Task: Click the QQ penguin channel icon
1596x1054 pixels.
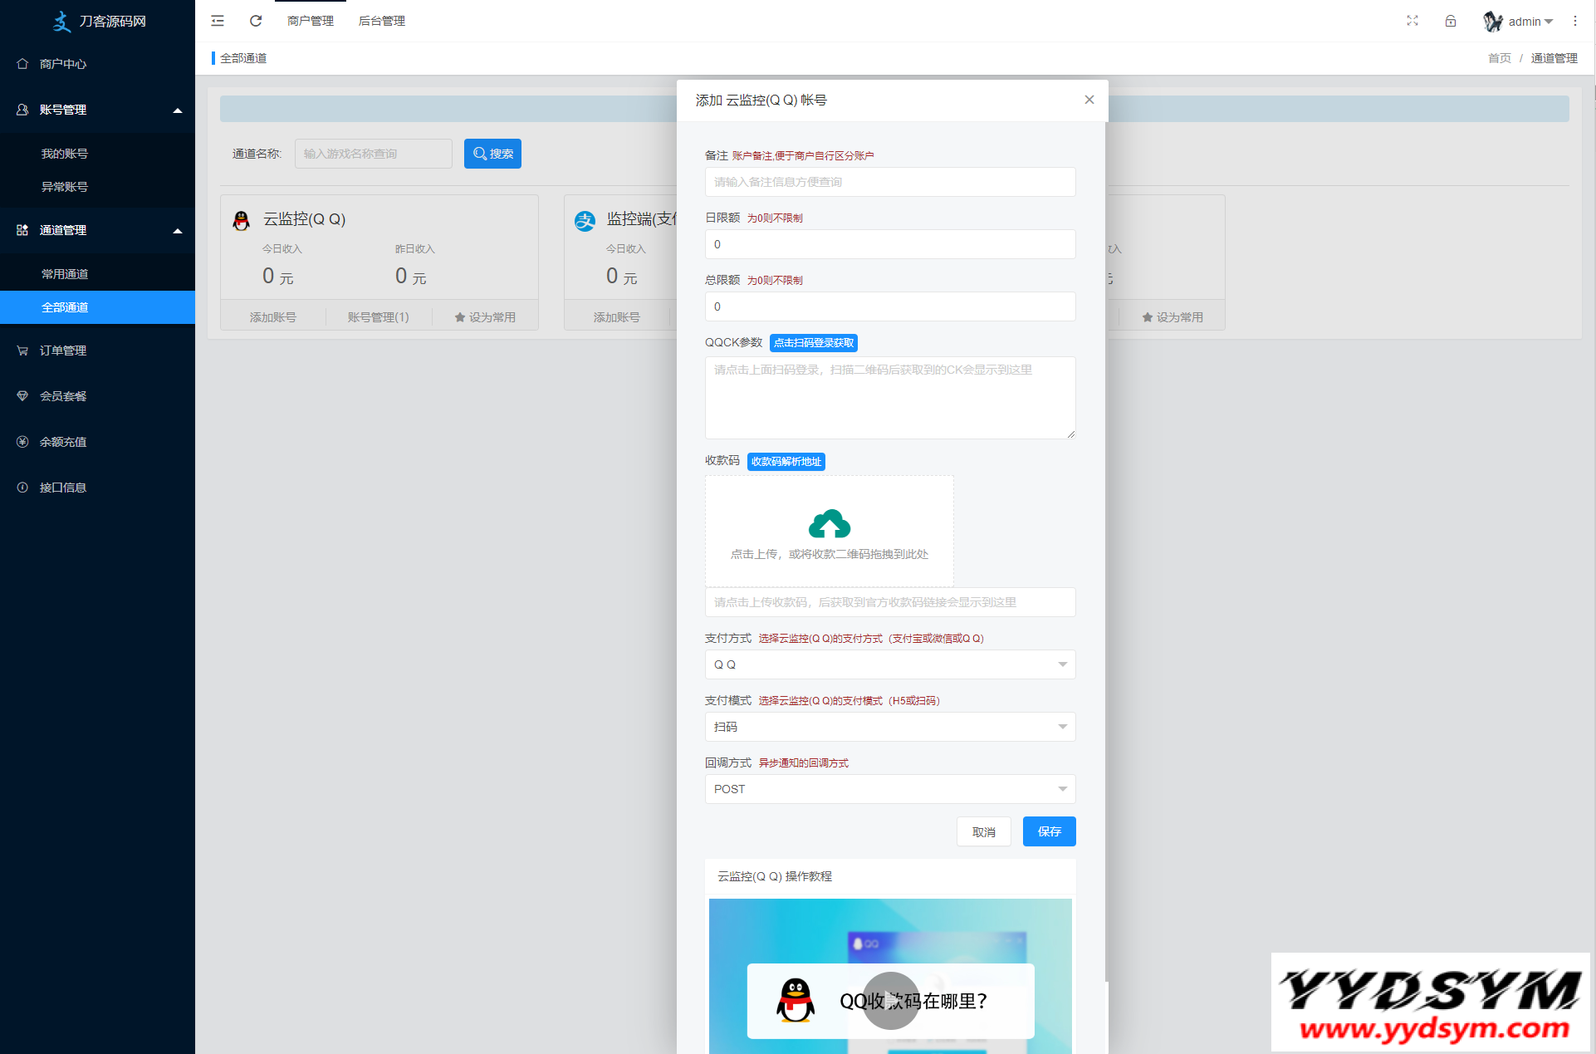Action: 242,220
